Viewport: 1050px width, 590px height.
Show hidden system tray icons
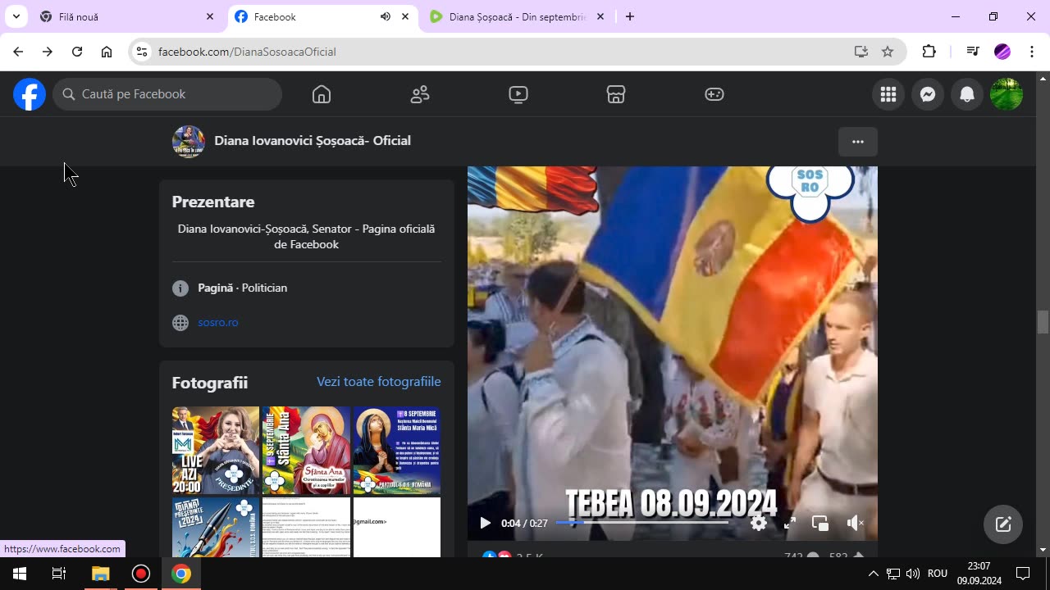pyautogui.click(x=873, y=574)
